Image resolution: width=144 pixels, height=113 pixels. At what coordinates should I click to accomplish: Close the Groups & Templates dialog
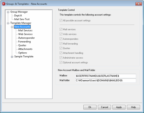pos(138,4)
